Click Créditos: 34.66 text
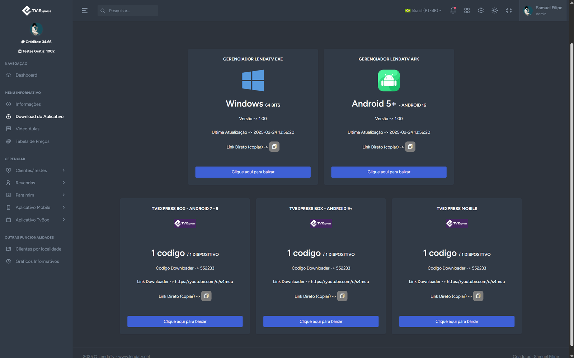Viewport: 574px width, 358px height. coord(36,42)
